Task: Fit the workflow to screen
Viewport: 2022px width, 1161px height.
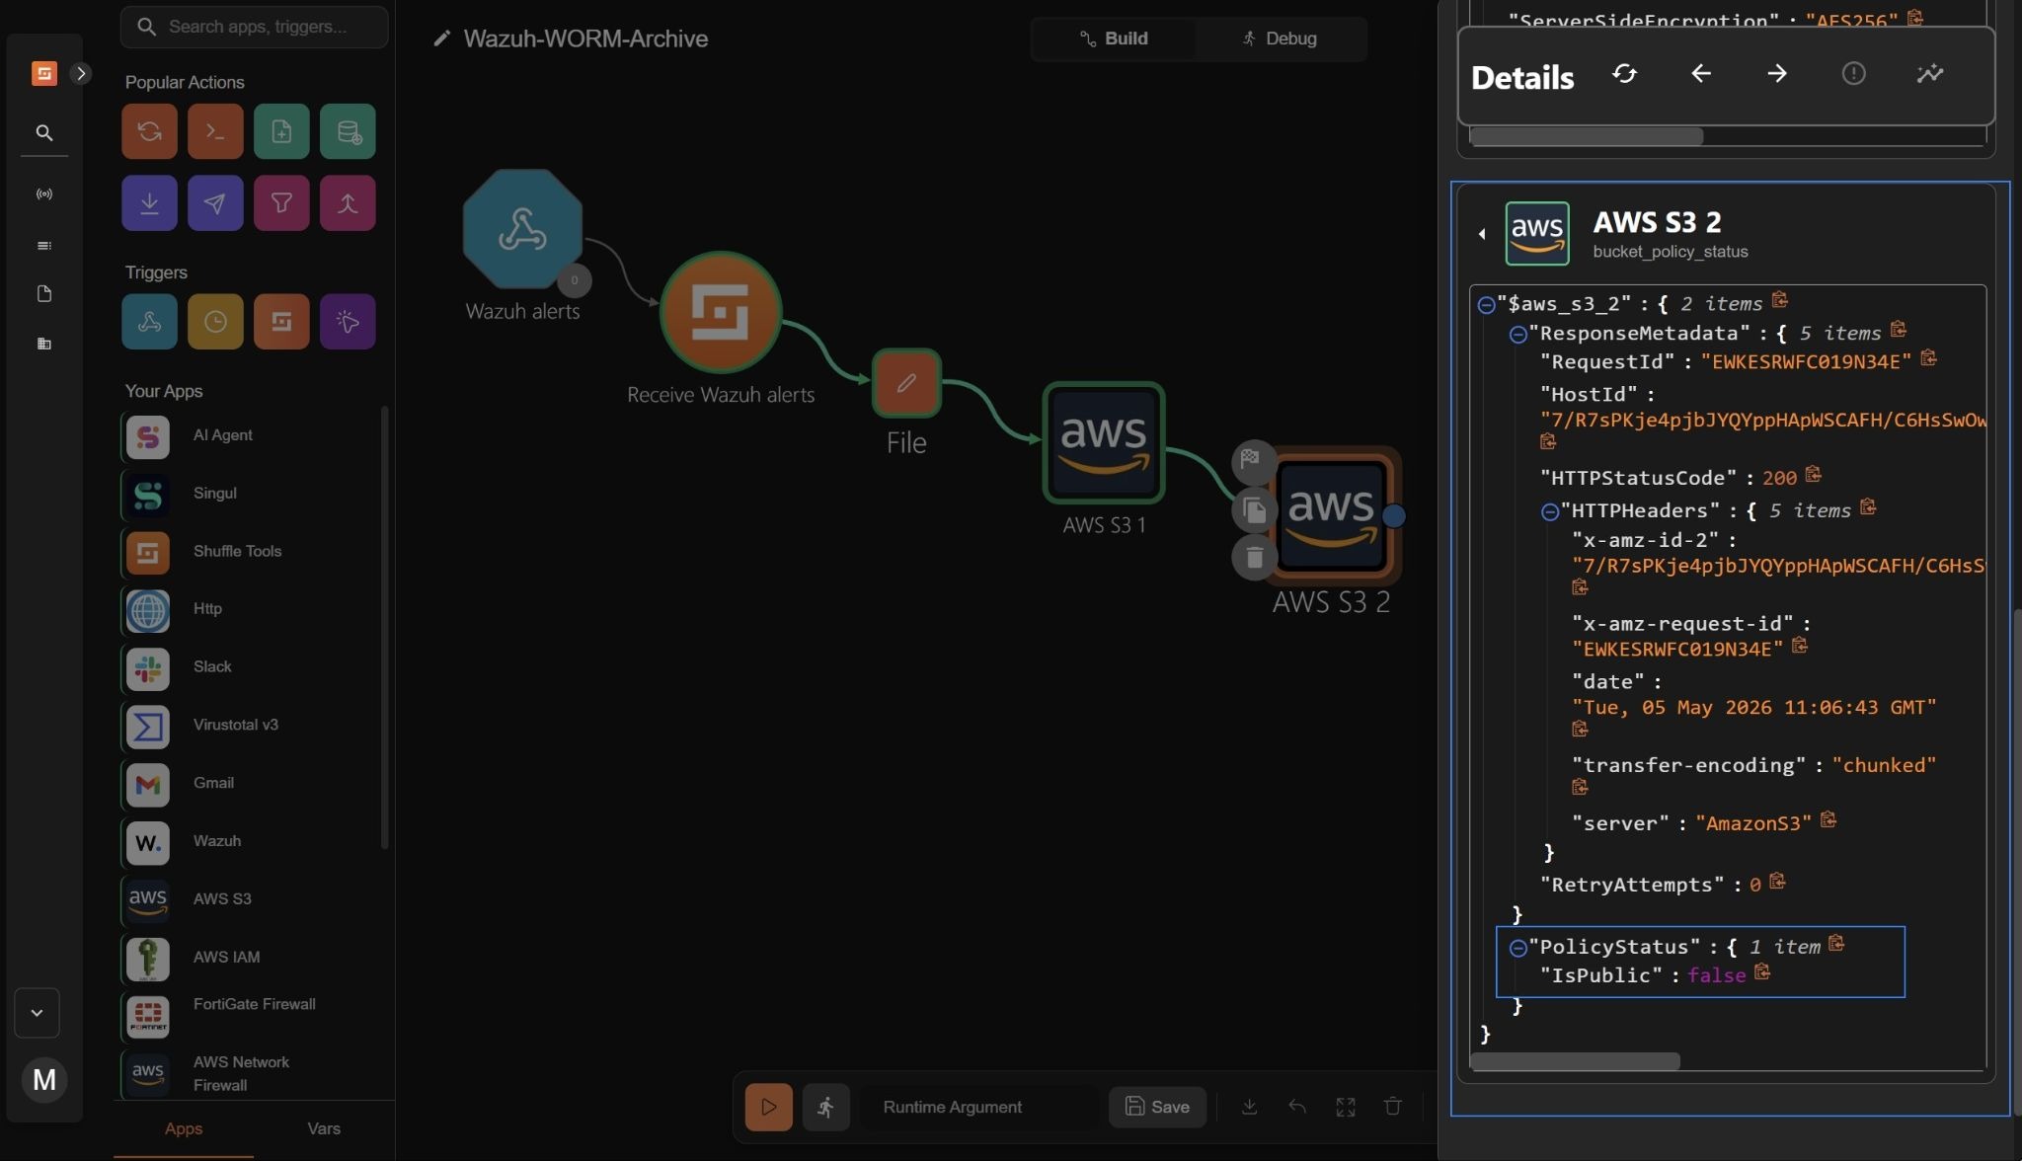Action: click(x=1346, y=1107)
